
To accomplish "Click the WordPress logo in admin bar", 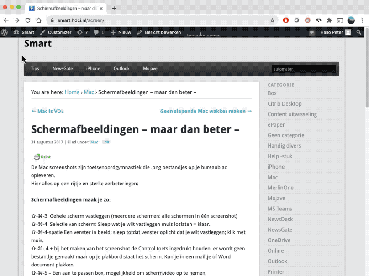I will [5, 32].
